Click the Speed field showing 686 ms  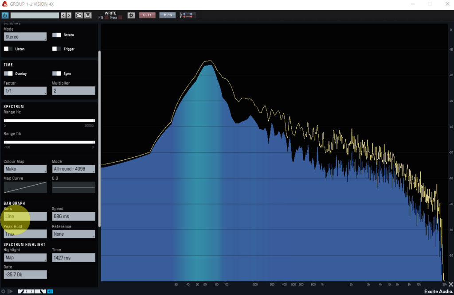(x=74, y=216)
